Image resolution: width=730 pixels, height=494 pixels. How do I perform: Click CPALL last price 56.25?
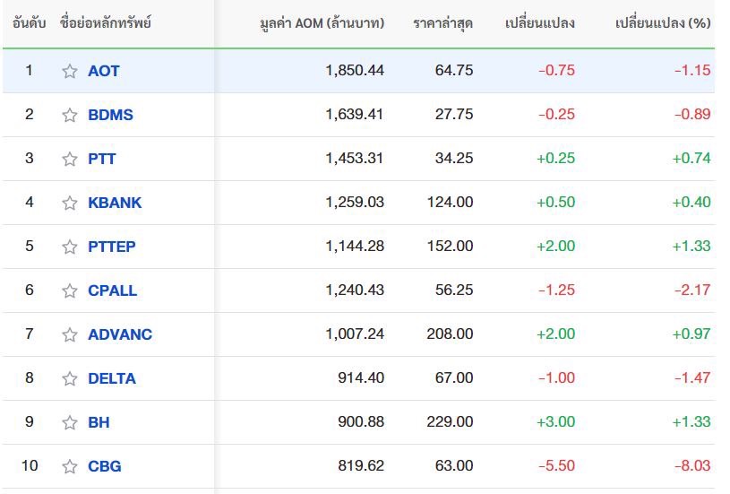(454, 290)
